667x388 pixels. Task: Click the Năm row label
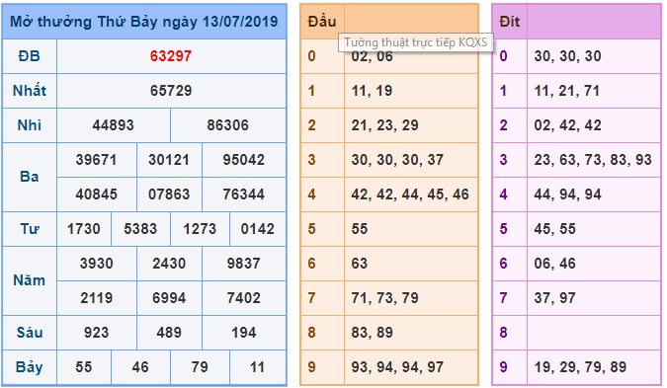tap(30, 280)
